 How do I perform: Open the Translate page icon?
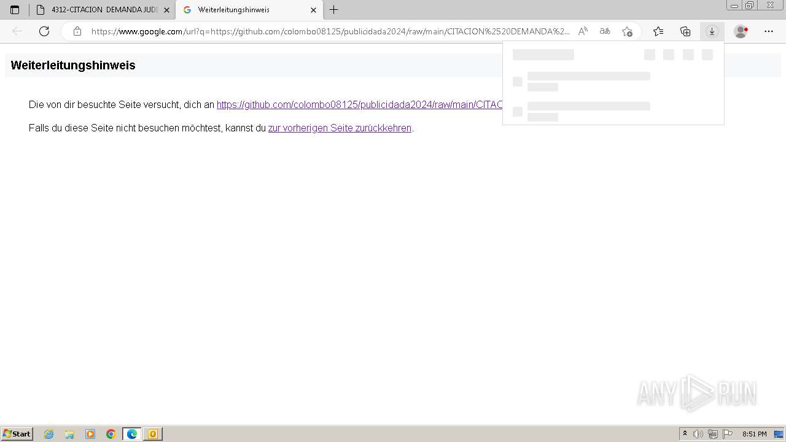click(x=605, y=31)
